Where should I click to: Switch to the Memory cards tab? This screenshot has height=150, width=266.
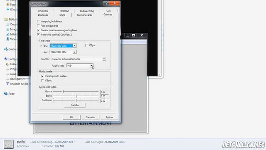coord(85,15)
